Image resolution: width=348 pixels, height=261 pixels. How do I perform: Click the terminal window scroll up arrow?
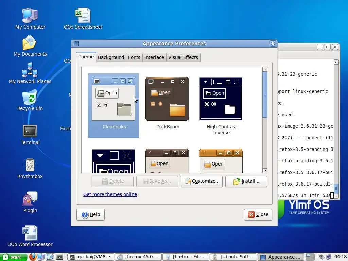[x=336, y=62]
